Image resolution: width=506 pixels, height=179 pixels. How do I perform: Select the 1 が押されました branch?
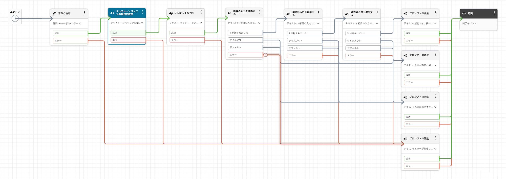(245, 33)
